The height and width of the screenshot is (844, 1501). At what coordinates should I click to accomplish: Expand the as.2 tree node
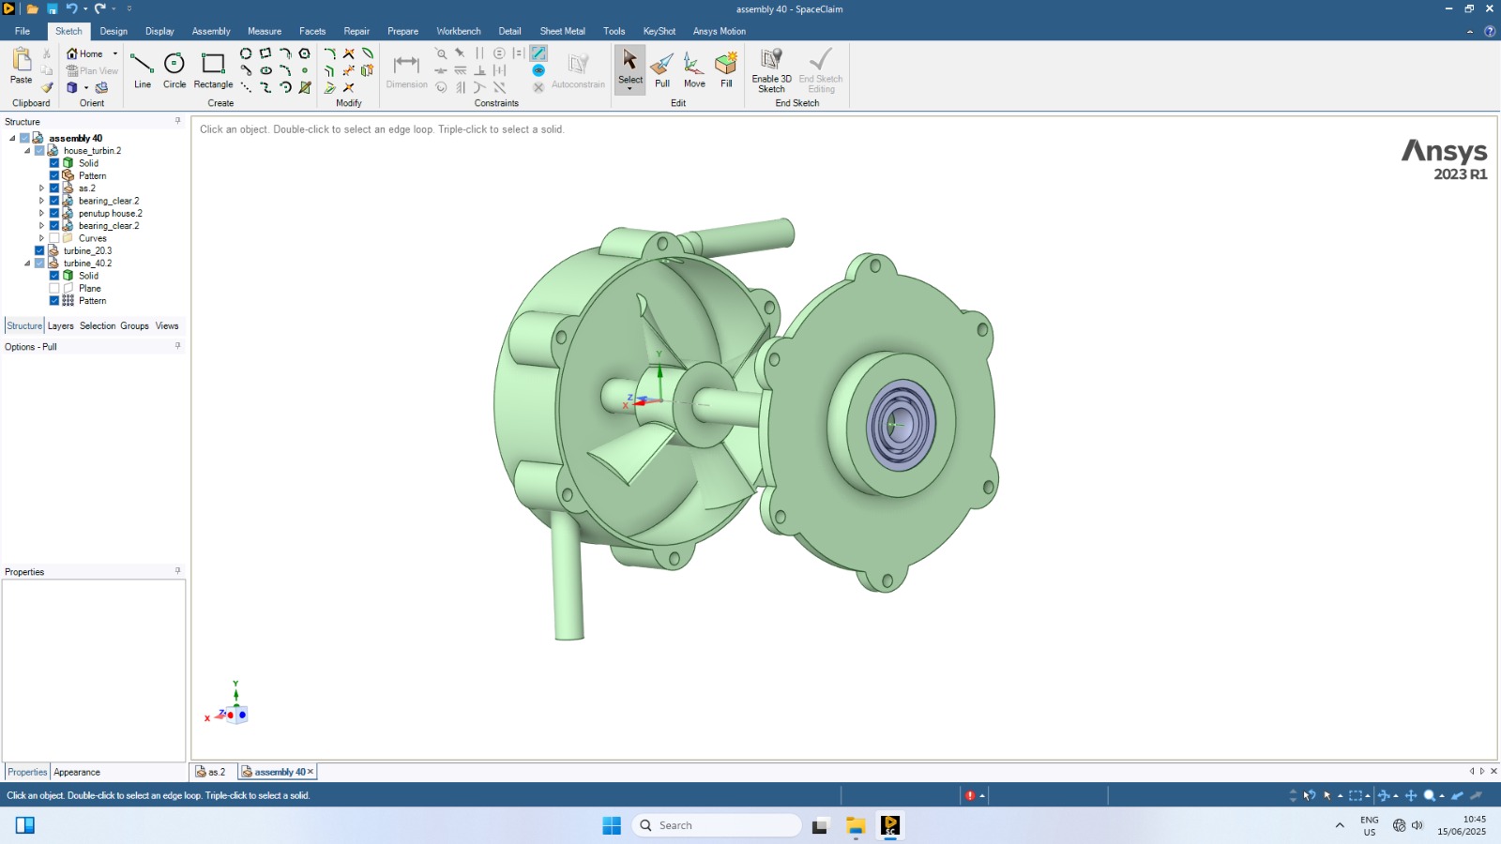[x=41, y=188]
